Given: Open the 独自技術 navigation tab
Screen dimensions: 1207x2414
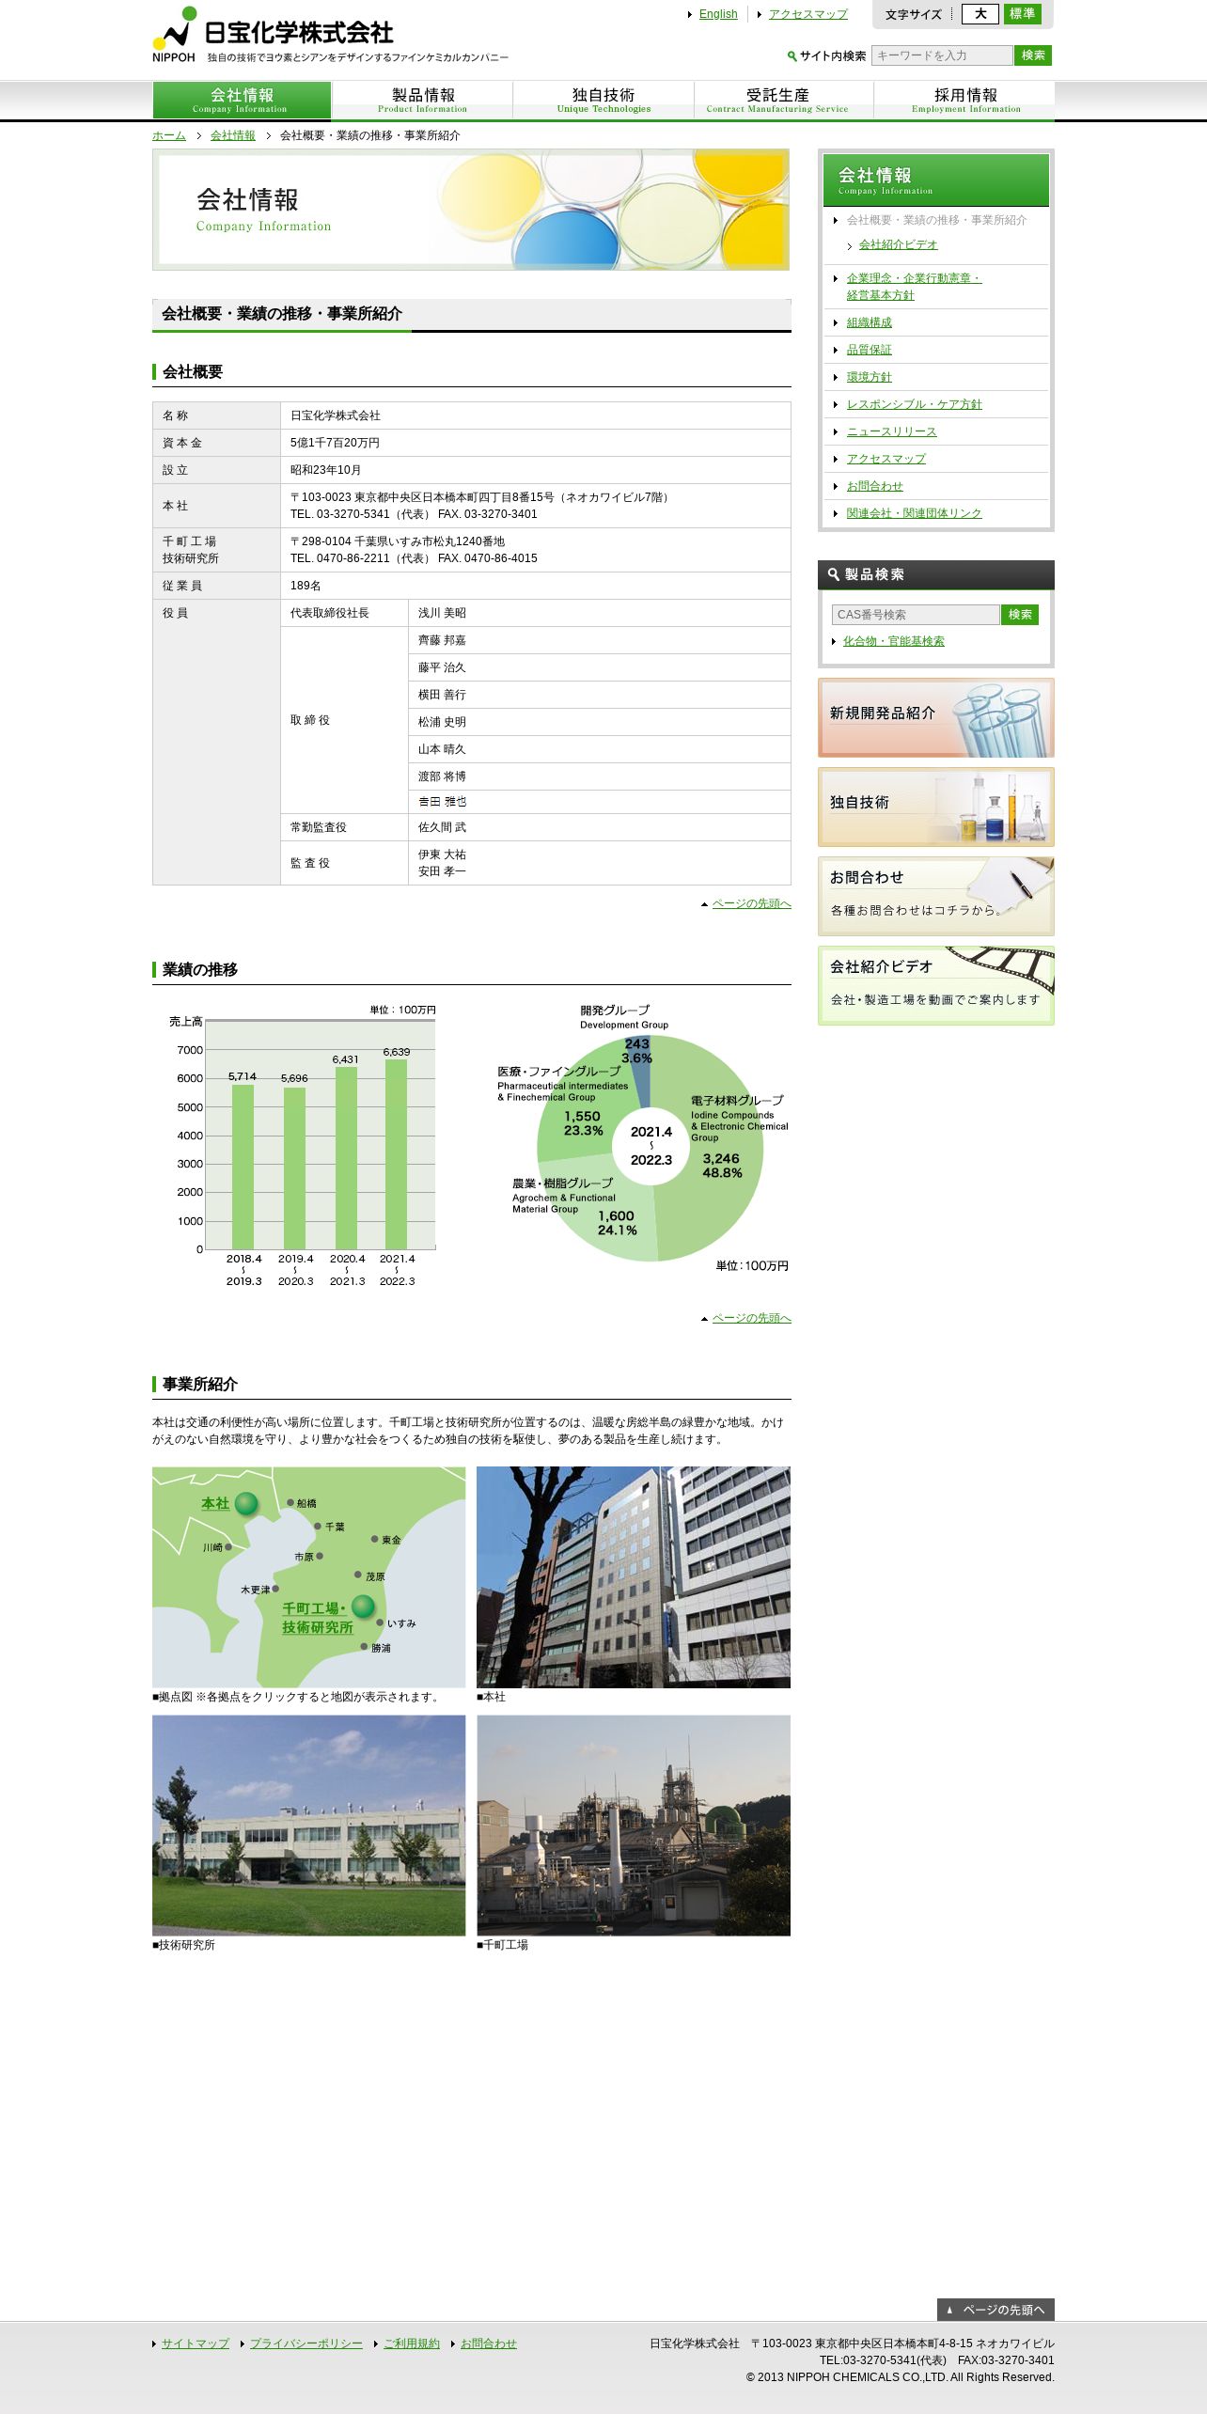Looking at the screenshot, I should (x=603, y=101).
